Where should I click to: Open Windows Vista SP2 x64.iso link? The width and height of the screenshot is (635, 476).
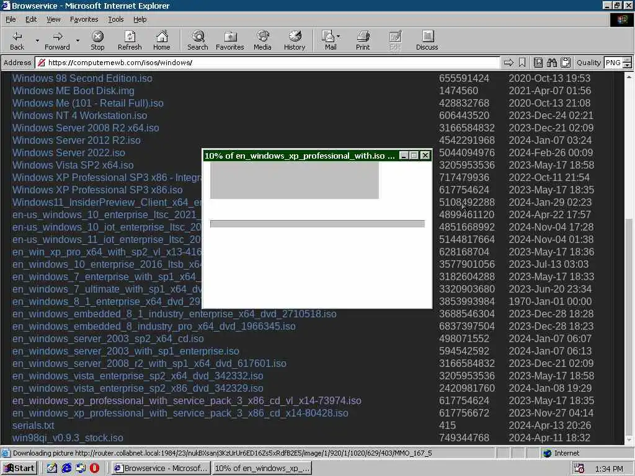pyautogui.click(x=73, y=165)
